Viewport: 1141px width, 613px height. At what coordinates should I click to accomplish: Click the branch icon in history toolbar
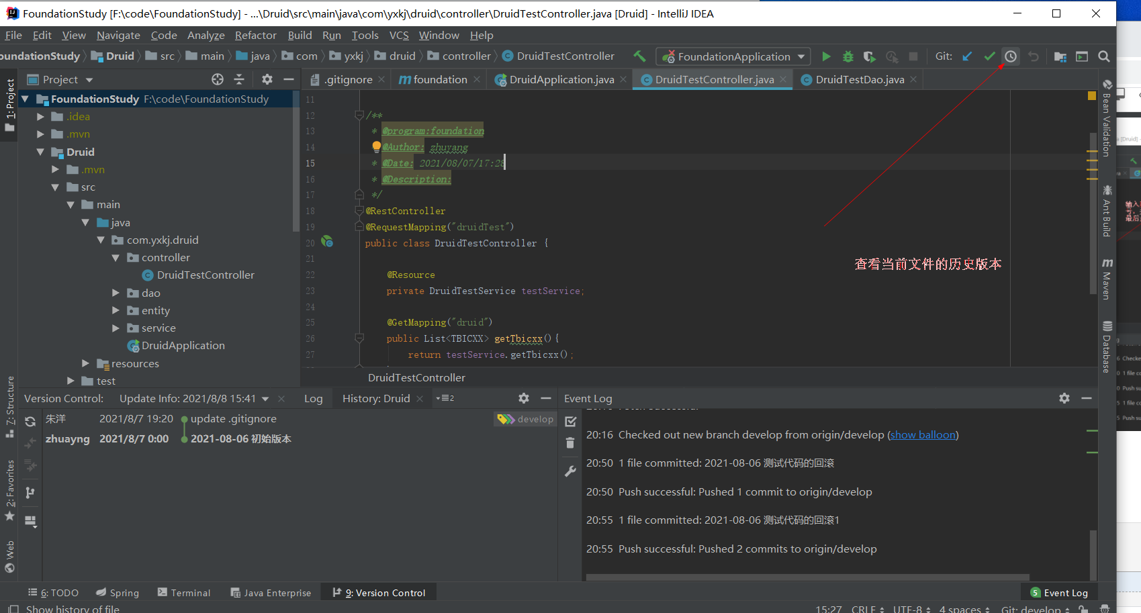click(x=30, y=493)
